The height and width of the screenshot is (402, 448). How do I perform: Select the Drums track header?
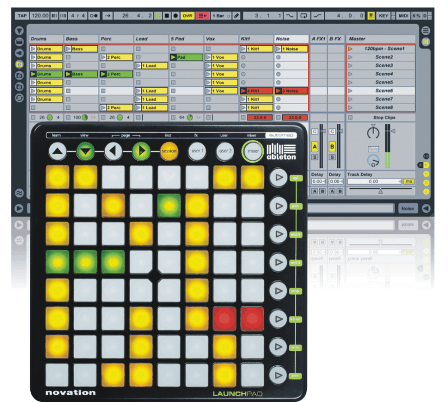[47, 39]
